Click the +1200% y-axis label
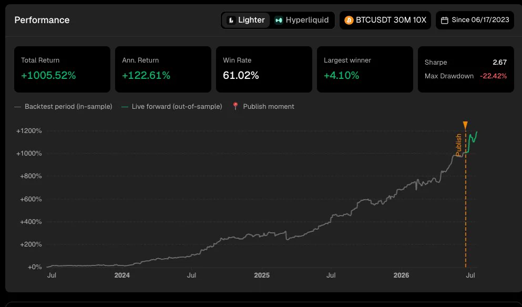 pos(29,131)
